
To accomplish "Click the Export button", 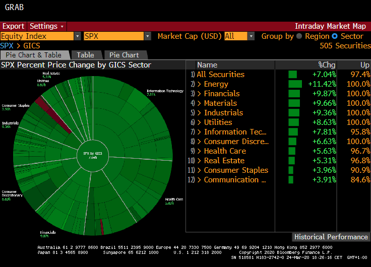I will click(13, 26).
